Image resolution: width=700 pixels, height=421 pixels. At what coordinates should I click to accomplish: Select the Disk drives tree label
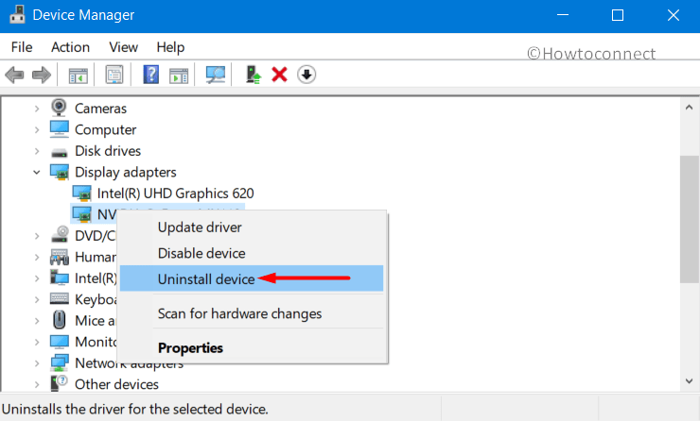click(108, 151)
